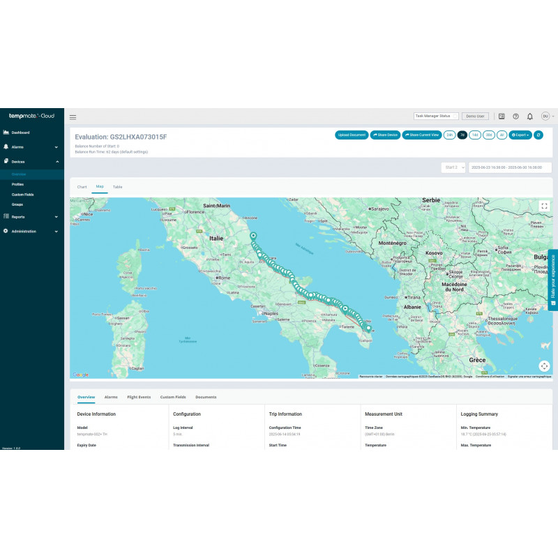The image size is (558, 558).
Task: Open the Export dropdown
Action: 520,135
